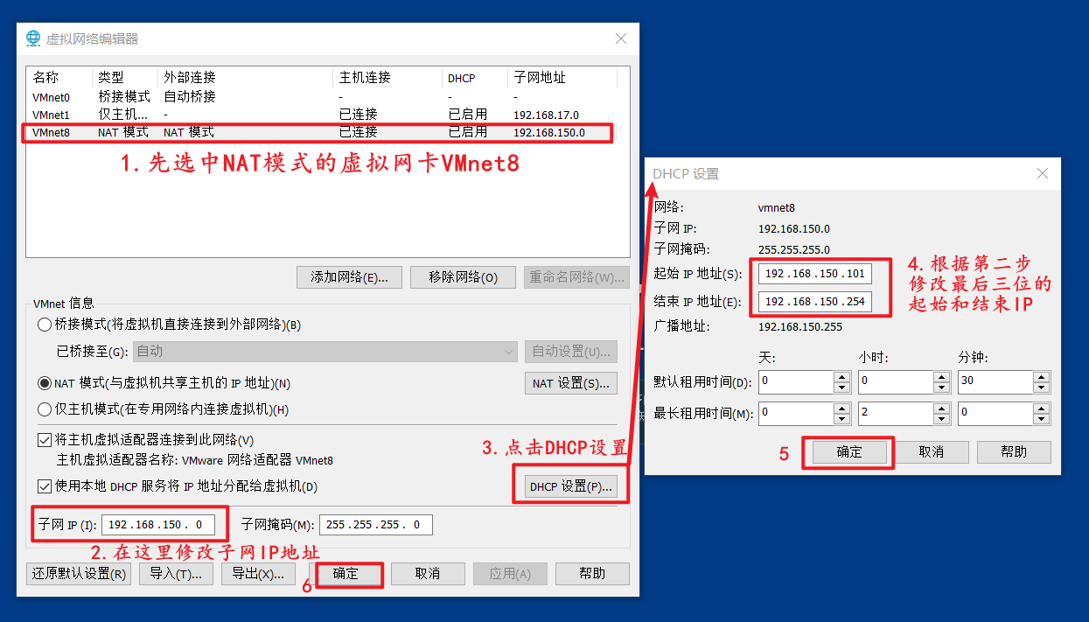
Task: Click max lease 小时 field showing 2
Action: [x=896, y=414]
